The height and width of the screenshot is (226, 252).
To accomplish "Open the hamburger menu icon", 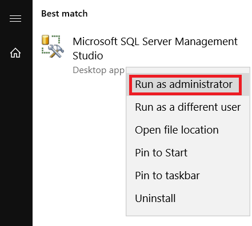I will tap(15, 19).
